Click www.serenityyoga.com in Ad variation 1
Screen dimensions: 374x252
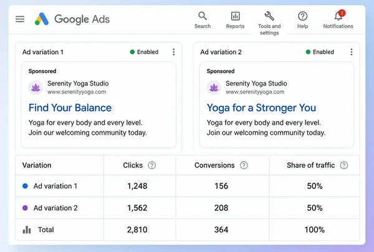point(77,92)
